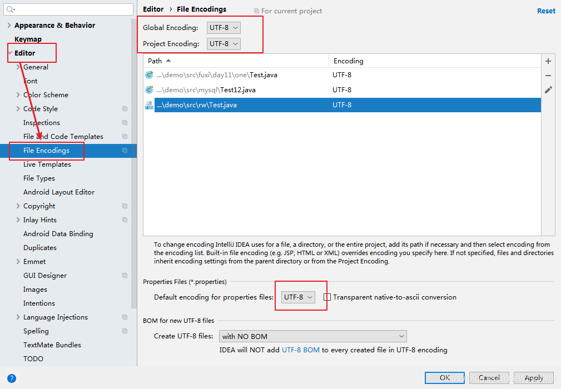The height and width of the screenshot is (389, 561).
Task: Click the edit pencil icon
Action: [548, 89]
